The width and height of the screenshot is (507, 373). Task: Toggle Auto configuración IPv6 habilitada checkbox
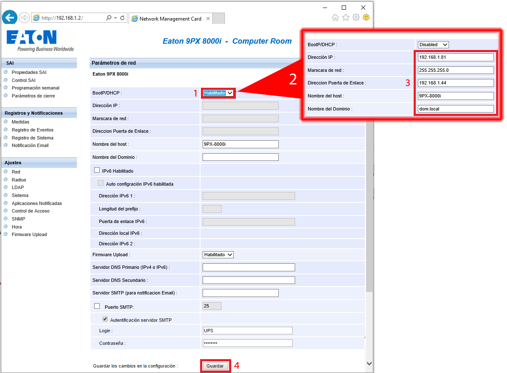(x=100, y=183)
